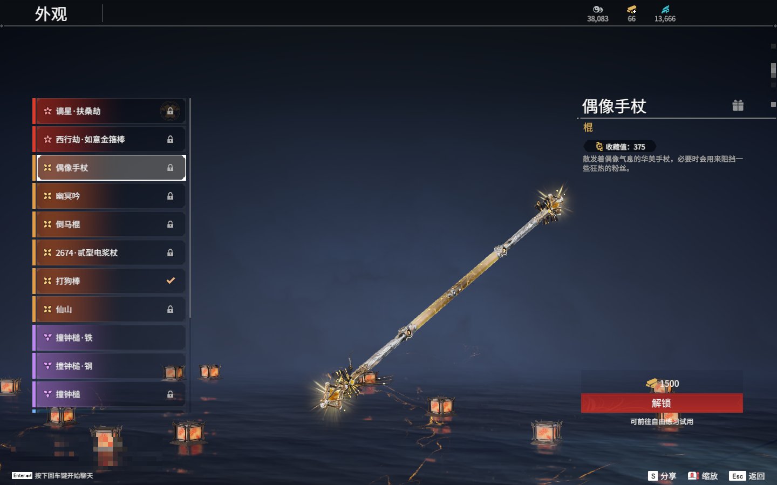Select the equipped 打狗棒 checkmark
777x485 pixels.
[x=171, y=281]
